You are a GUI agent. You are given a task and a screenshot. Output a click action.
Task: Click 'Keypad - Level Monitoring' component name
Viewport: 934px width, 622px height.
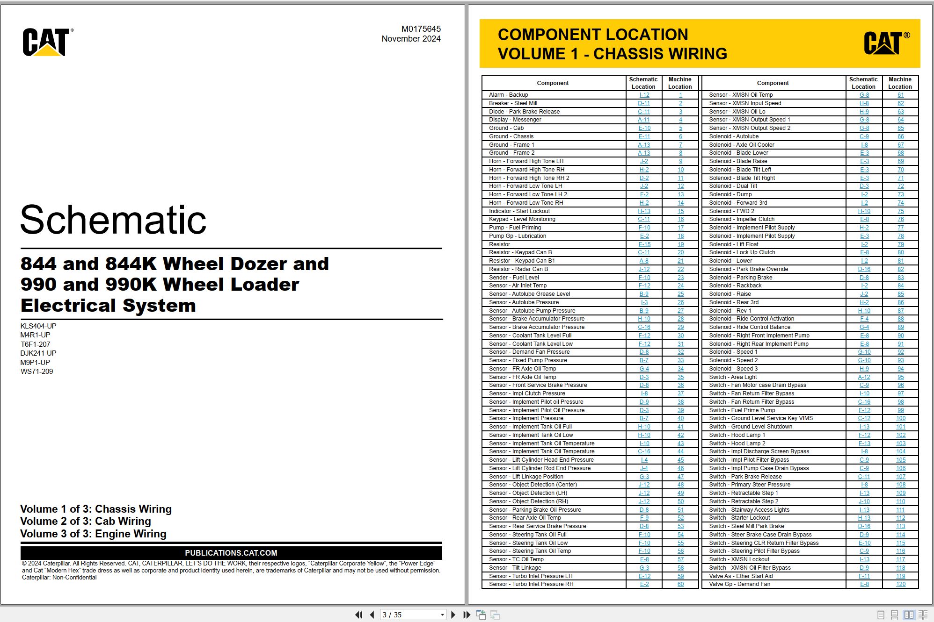coord(522,219)
